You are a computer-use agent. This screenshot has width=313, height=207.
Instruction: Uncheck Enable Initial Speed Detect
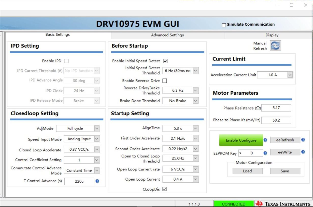[x=165, y=61]
